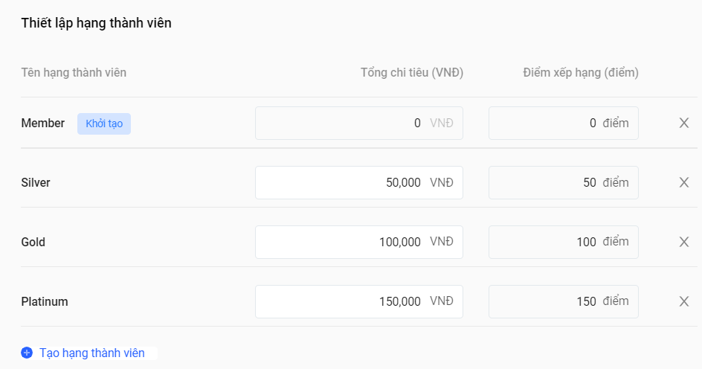Click the X icon beside Gold tier
This screenshot has height=369, width=702.
(x=683, y=243)
